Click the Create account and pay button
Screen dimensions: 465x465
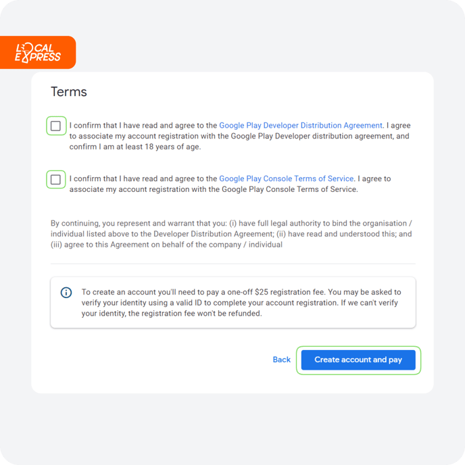coord(358,360)
